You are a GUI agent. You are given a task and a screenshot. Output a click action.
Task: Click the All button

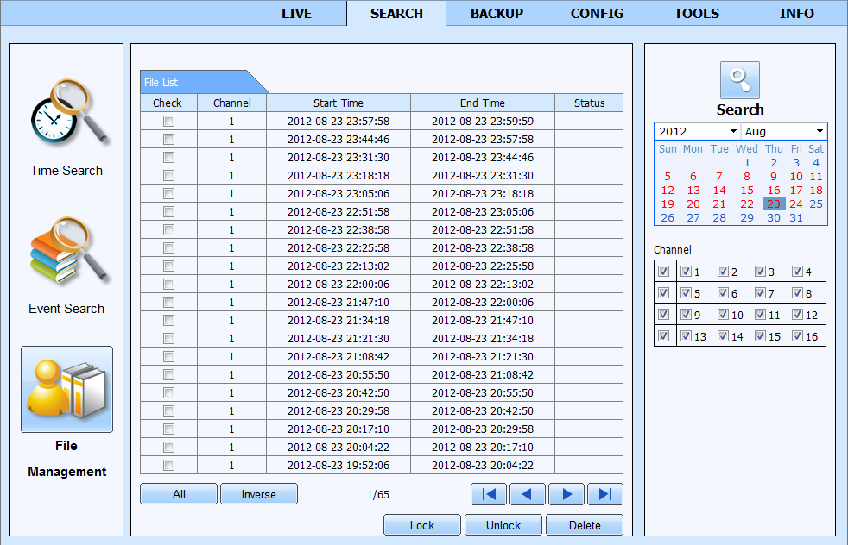point(179,494)
